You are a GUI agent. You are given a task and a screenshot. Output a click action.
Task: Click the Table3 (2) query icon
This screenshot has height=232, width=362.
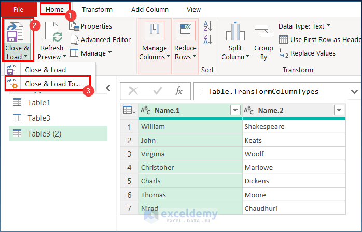17,133
